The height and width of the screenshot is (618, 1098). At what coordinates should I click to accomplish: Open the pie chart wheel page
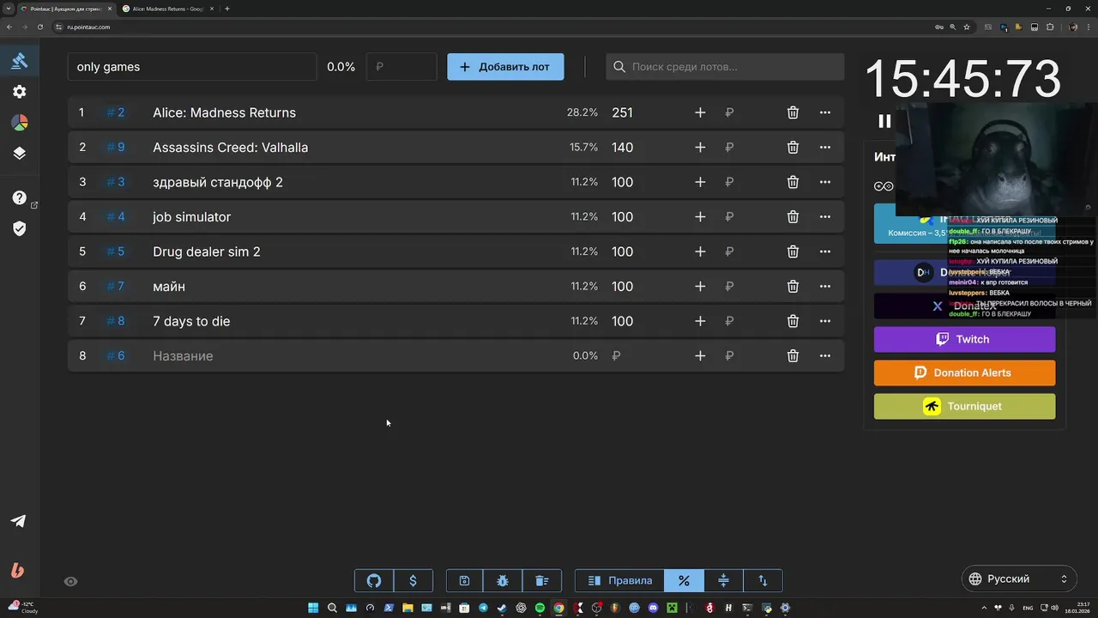coord(19,123)
